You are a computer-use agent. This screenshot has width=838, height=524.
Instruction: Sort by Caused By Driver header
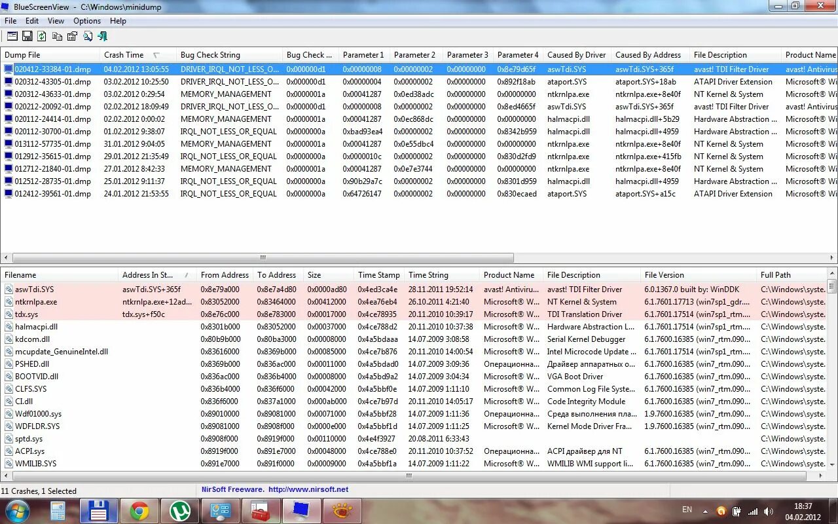(577, 55)
